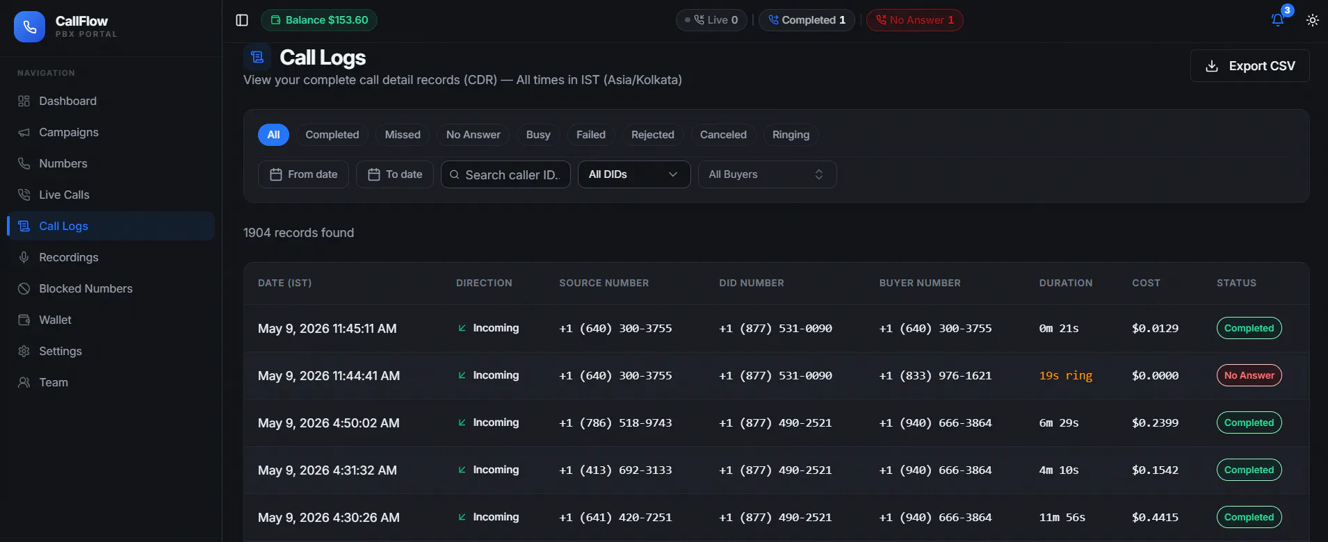1328x542 pixels.
Task: Select the All status filter
Action: (273, 135)
